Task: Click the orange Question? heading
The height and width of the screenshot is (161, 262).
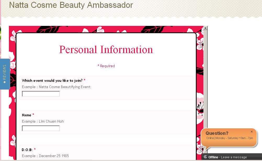Action: (217, 133)
